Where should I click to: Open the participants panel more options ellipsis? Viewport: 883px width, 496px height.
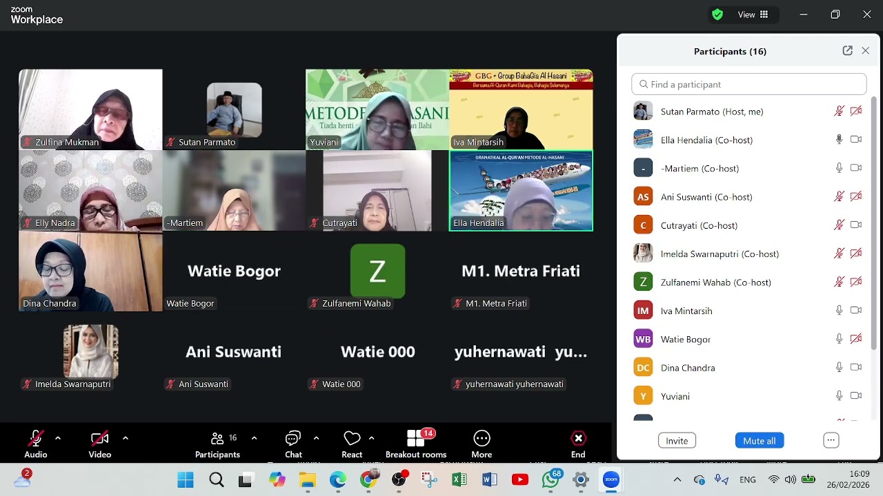(831, 441)
